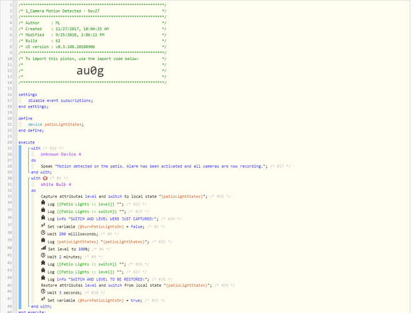Screen dimensions: 413x313
Task: Click level bars icon beside Set level to 100%
Action: pyautogui.click(x=44, y=247)
